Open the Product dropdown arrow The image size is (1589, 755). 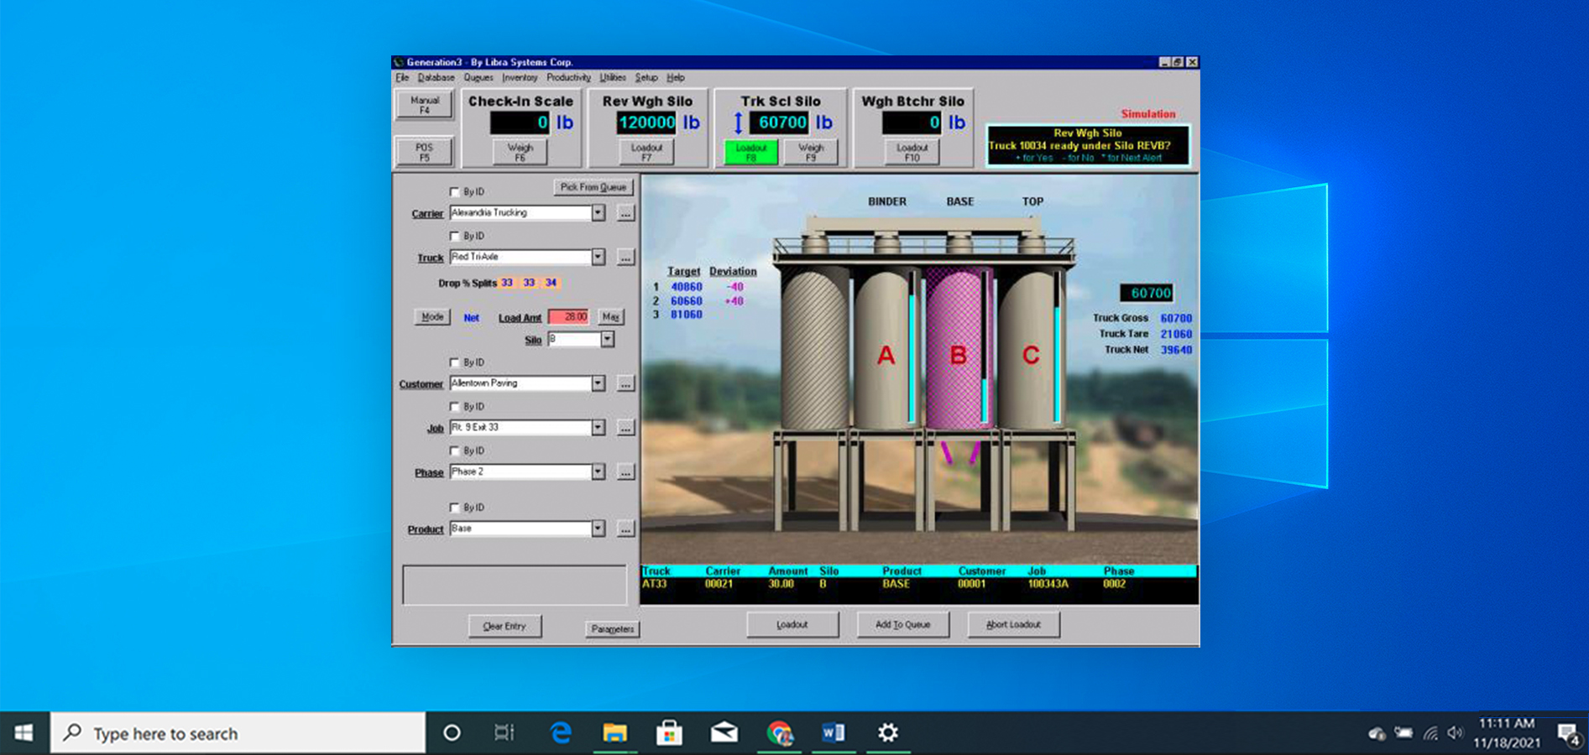[x=598, y=529]
